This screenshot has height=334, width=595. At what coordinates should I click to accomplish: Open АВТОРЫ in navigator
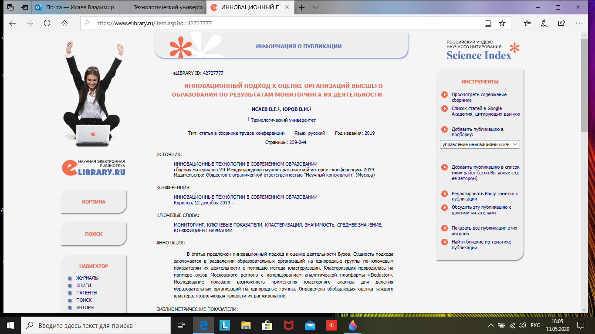85,307
